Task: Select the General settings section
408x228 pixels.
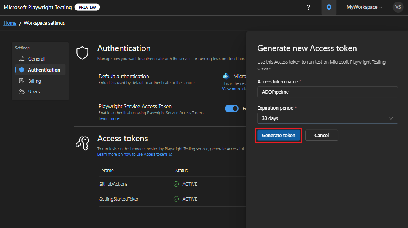Action: (x=36, y=59)
